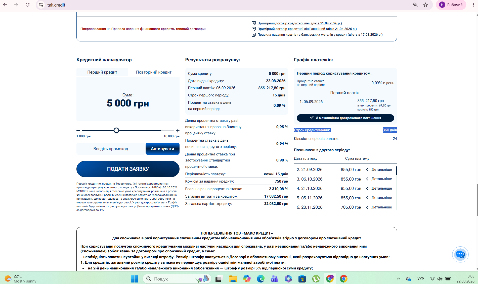Expand Детальніше for payment 21.10.2026
The height and width of the screenshot is (284, 478).
coord(379,188)
